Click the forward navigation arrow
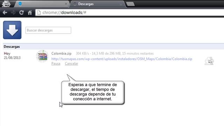This screenshot has height=126, width=224. pyautogui.click(x=13, y=13)
